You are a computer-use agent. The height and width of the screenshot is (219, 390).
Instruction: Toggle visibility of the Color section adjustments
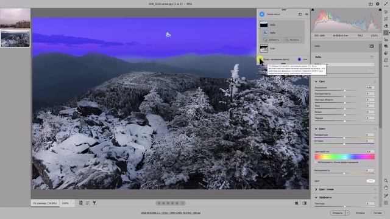(x=375, y=128)
